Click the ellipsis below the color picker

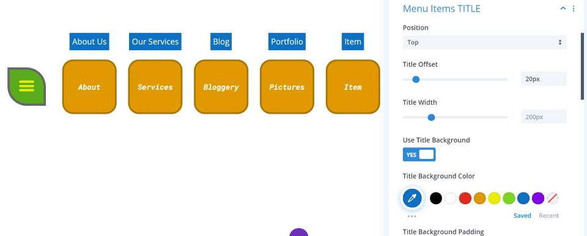412,216
